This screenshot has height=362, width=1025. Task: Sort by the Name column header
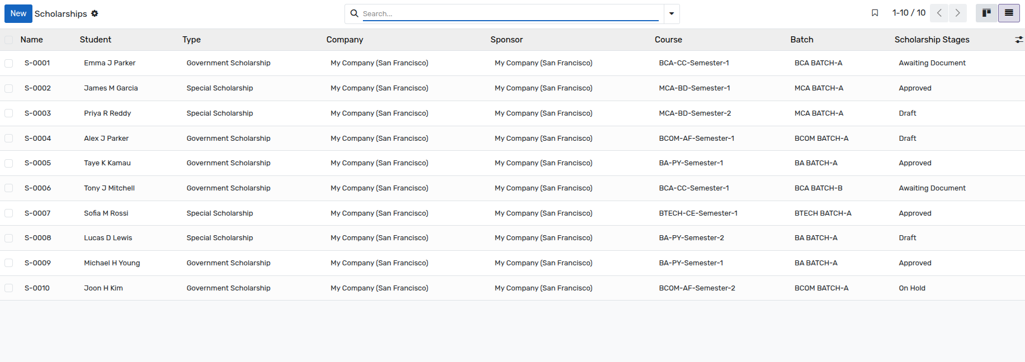[32, 40]
